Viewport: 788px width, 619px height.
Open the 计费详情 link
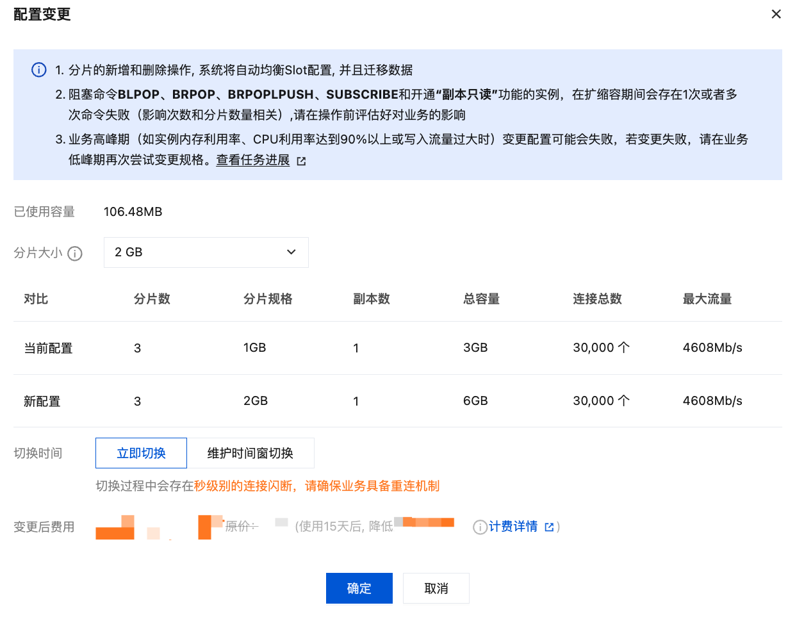point(513,527)
